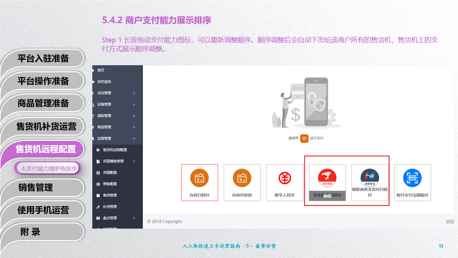Click the wrench icon beside 补货管理
Viewport: 458px width, 258px height.
pos(98,207)
